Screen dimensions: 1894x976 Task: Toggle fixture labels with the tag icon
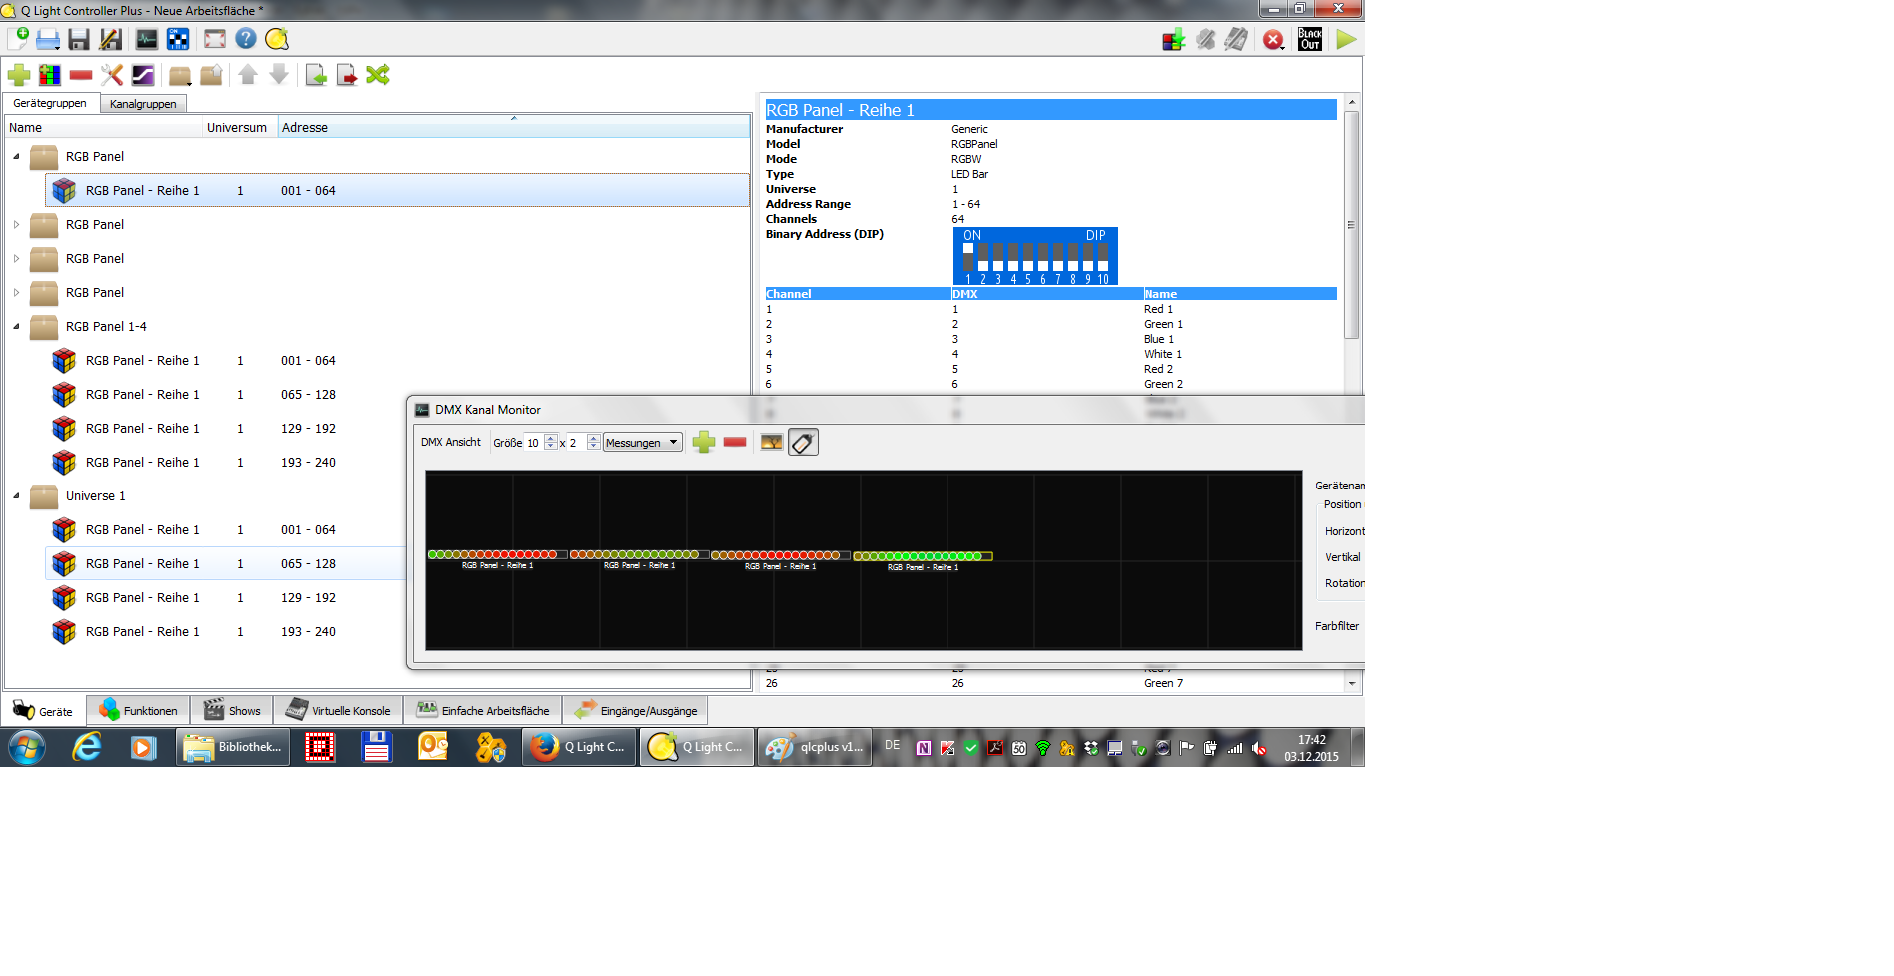click(803, 442)
